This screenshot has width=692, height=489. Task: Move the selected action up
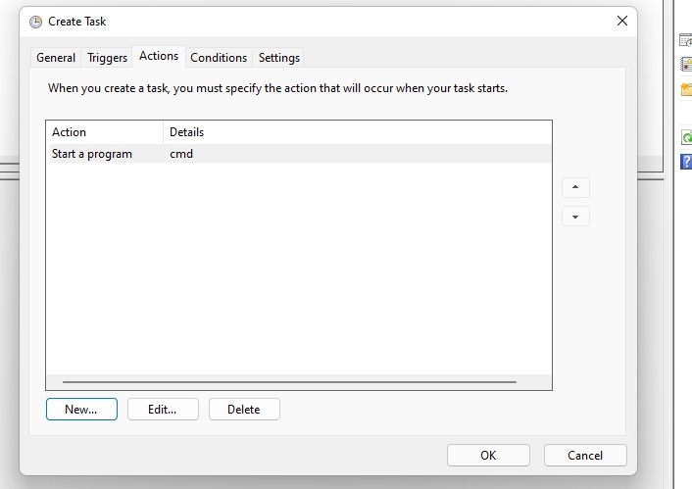(575, 187)
